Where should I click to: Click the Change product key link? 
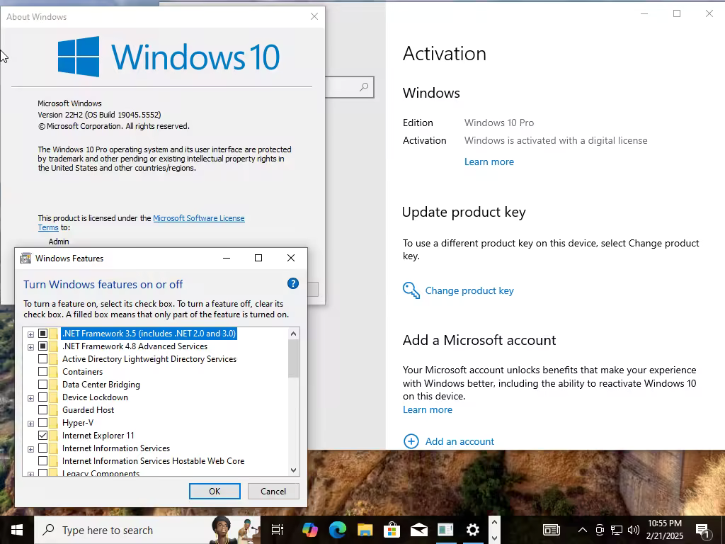[469, 290]
